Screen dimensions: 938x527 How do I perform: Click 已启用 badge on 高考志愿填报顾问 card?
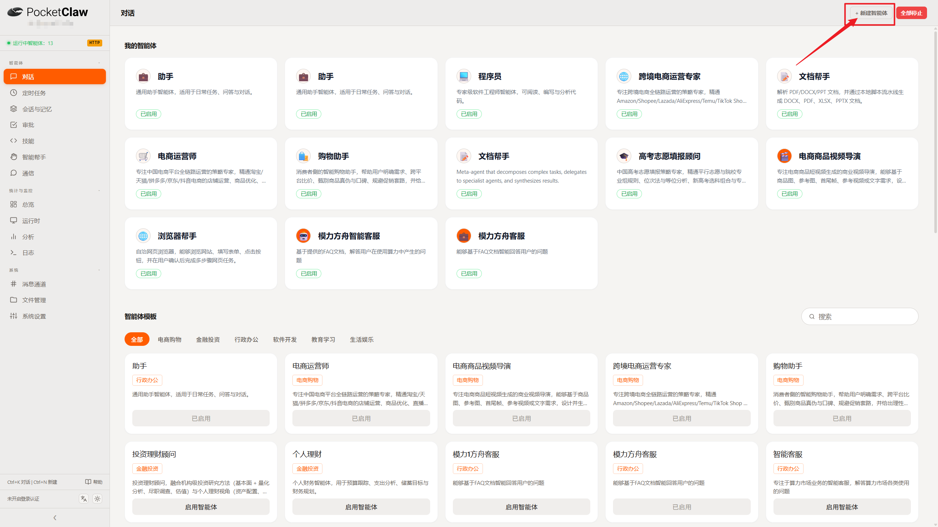(x=629, y=194)
